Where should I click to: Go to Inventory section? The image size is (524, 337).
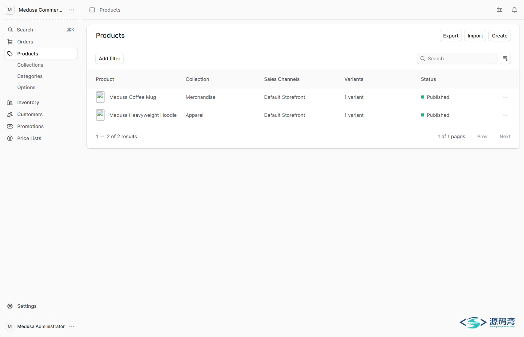click(x=41, y=102)
